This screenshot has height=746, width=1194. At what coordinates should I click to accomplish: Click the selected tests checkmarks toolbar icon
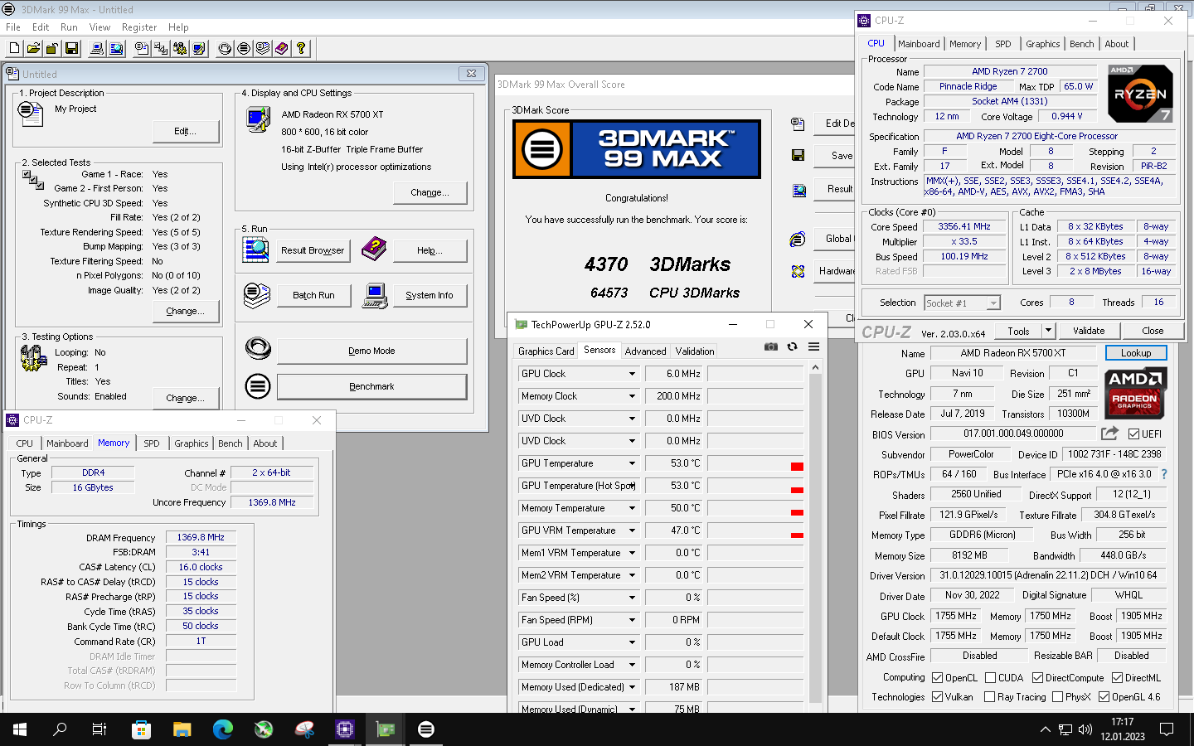pos(161,49)
